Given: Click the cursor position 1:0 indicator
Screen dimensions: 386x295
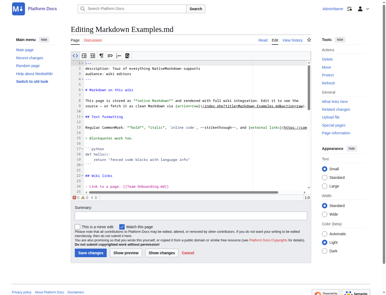Looking at the screenshot, I should 307,198.
